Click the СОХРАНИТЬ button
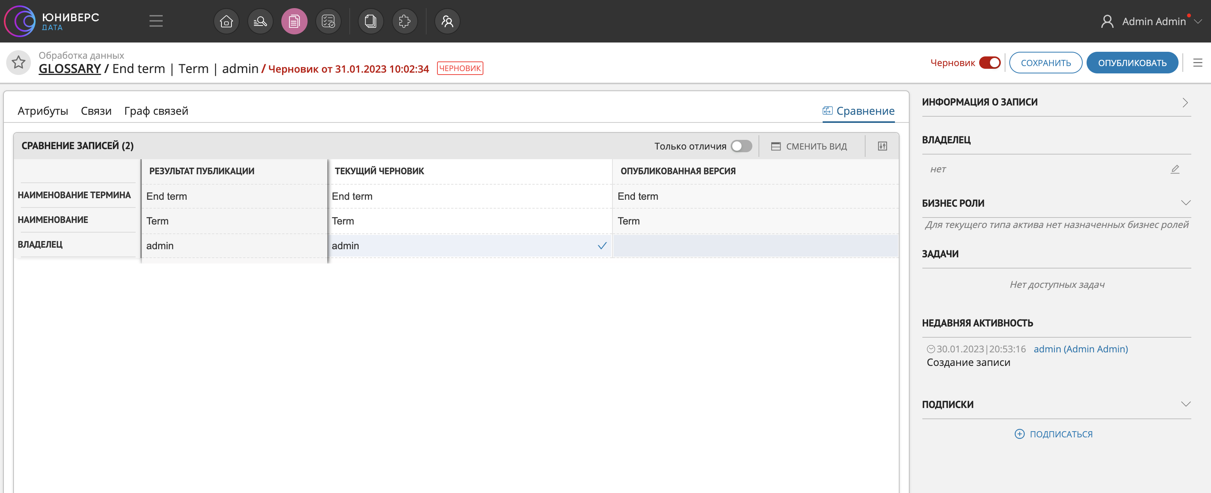The height and width of the screenshot is (493, 1211). (1046, 63)
